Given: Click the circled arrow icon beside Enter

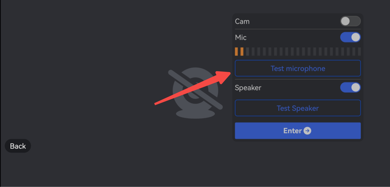Looking at the screenshot, I should coord(307,131).
